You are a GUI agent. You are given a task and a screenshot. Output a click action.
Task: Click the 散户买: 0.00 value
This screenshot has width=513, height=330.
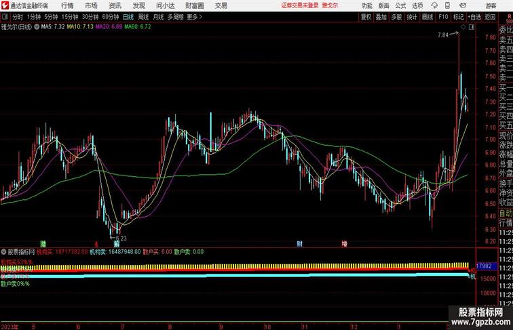157,252
